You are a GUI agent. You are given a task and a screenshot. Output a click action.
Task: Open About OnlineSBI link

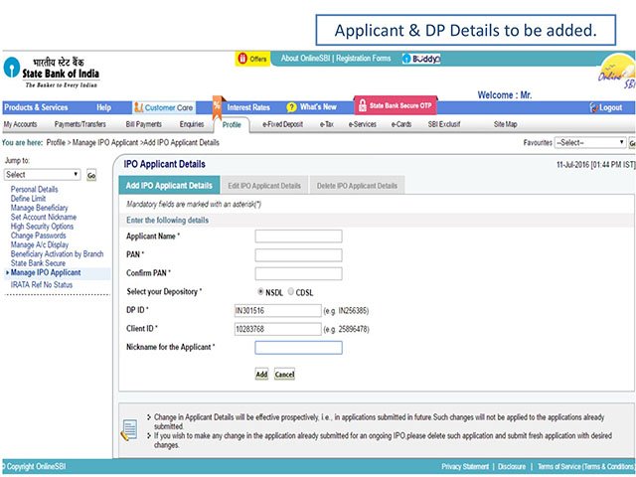pos(305,59)
